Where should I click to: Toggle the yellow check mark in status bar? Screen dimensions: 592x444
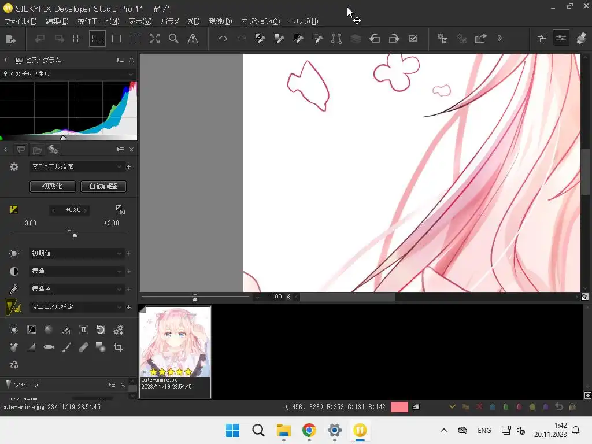tap(452, 406)
